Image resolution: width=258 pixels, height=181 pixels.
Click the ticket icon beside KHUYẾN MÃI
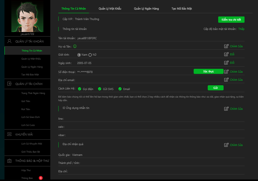click(x=9, y=134)
